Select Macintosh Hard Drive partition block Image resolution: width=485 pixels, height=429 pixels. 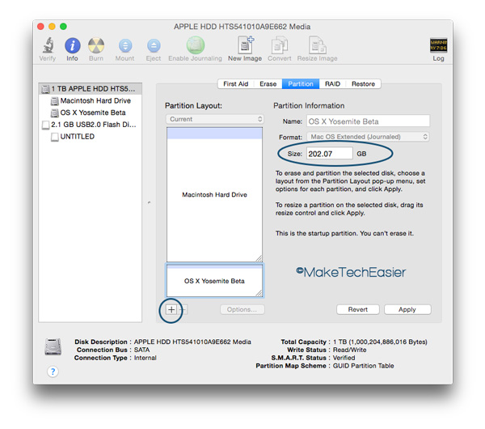tap(214, 194)
